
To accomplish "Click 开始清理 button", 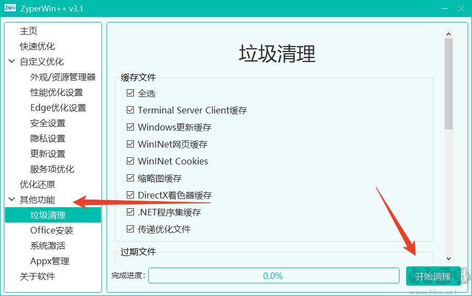I will pyautogui.click(x=433, y=276).
